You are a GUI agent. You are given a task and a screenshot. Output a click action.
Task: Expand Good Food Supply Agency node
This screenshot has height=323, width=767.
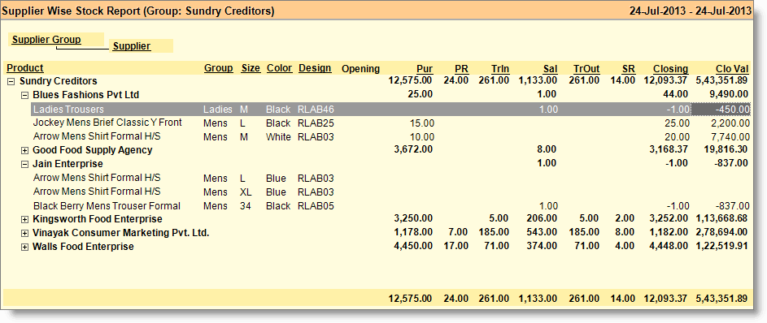(24, 151)
